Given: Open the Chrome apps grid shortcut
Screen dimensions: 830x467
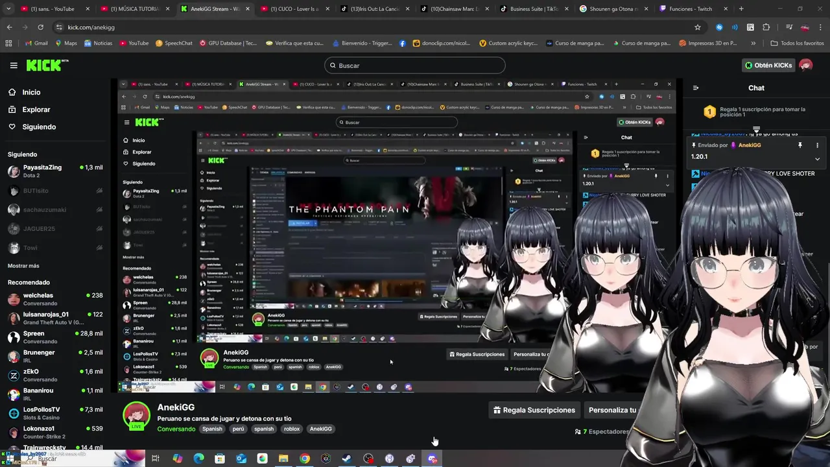Looking at the screenshot, I should point(8,43).
